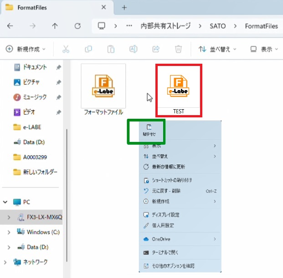
Task: Click the Rename icon in toolbar
Action: (x=134, y=49)
